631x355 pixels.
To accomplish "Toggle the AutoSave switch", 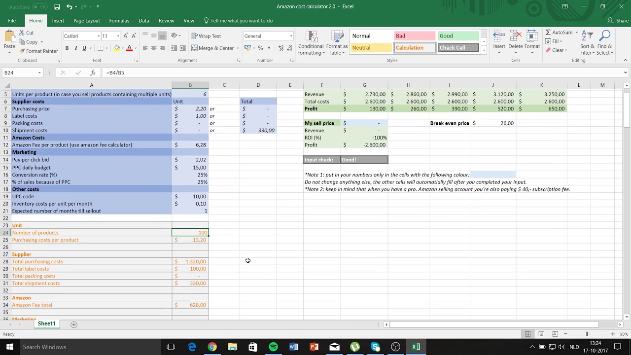I will [40, 7].
